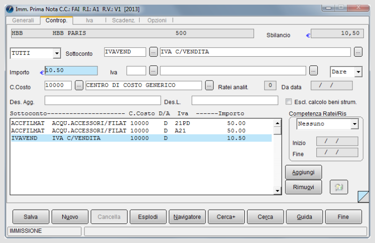
Task: Expand the TUTTI dropdown
Action: [x=57, y=53]
